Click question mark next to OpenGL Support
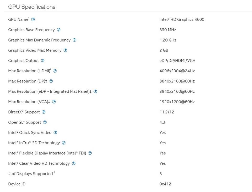This screenshot has height=192, width=252. click(x=45, y=122)
